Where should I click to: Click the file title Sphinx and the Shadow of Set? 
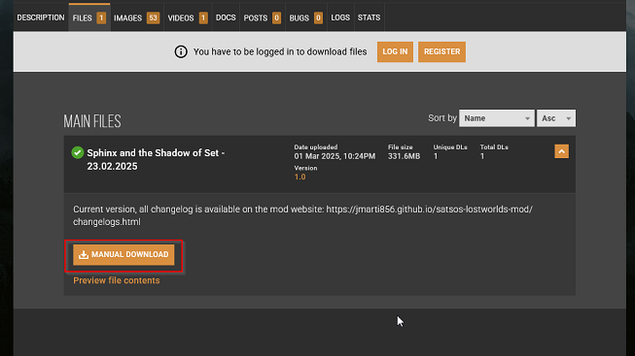156,160
